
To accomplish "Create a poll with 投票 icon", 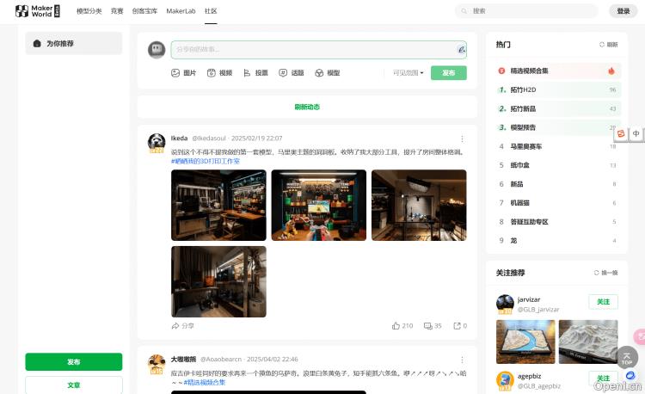I will point(255,73).
